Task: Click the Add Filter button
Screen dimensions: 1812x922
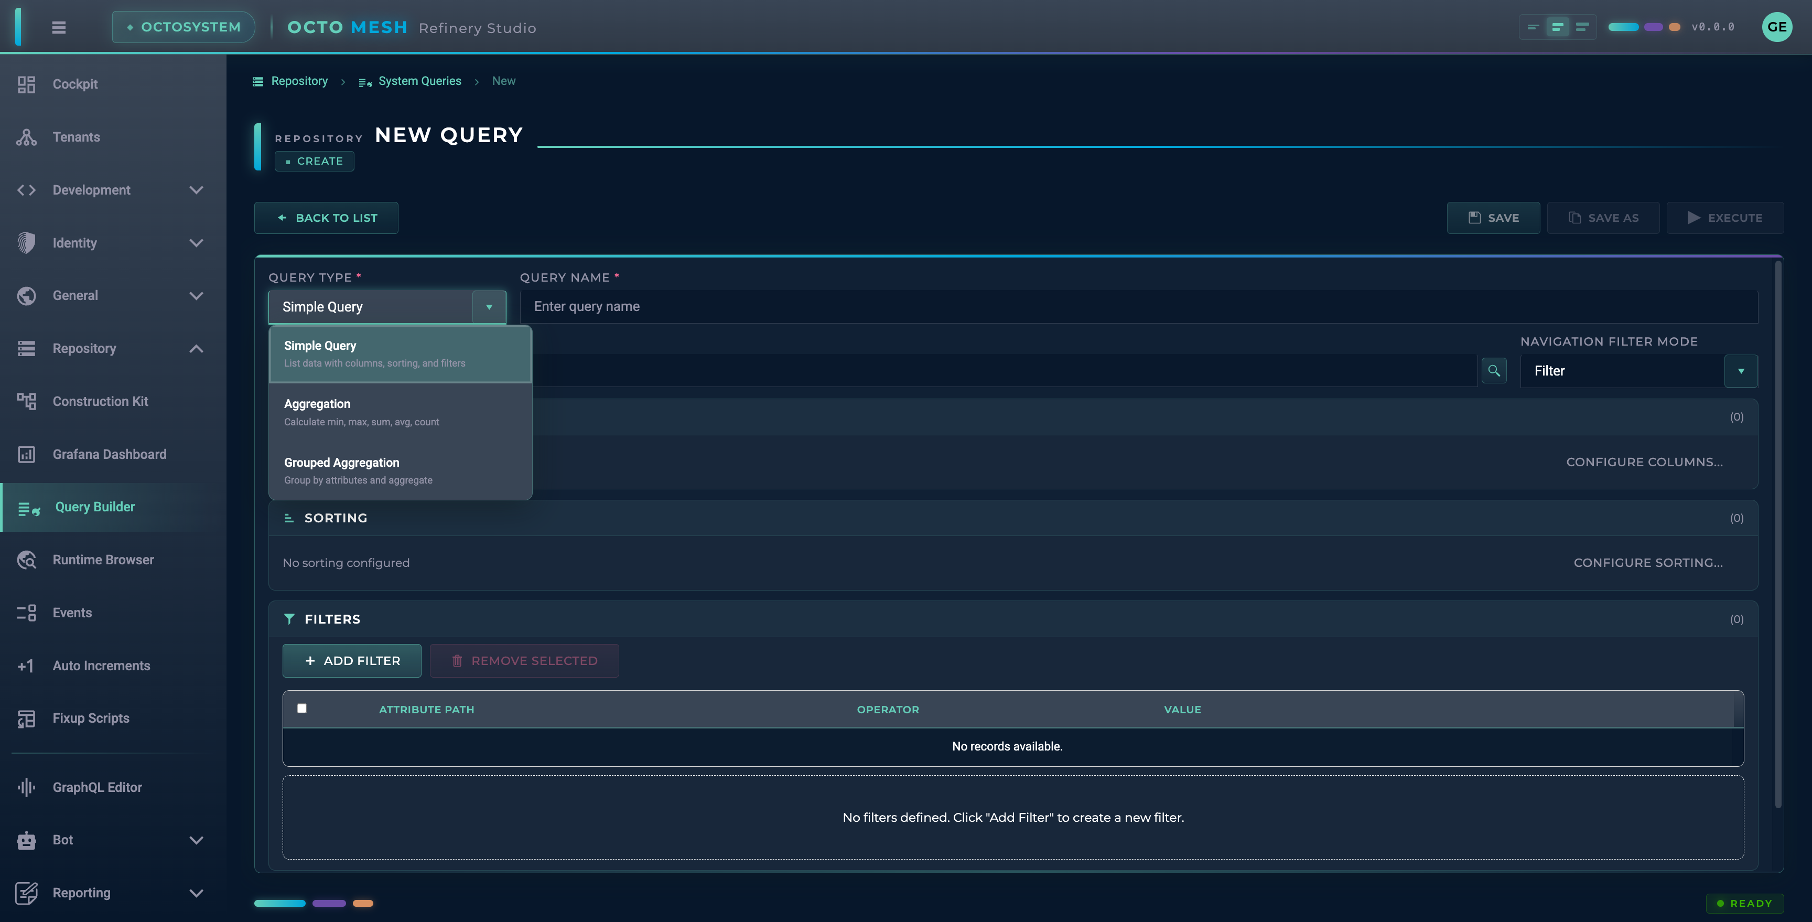Action: (352, 661)
